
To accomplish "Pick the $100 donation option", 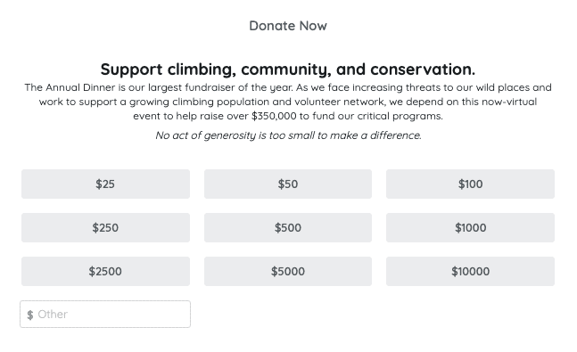I will pos(470,184).
